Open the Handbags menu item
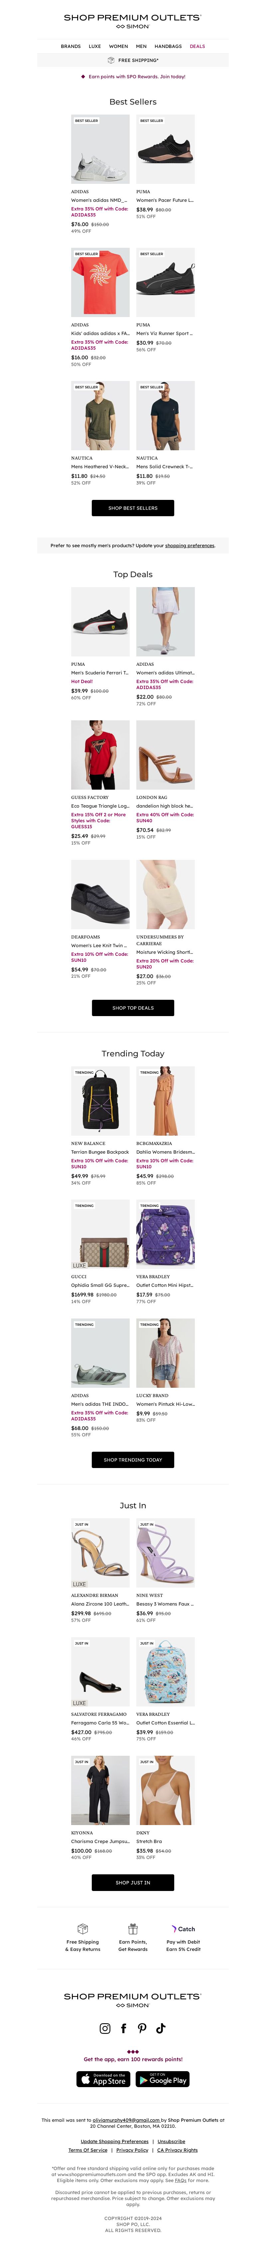Viewport: 266px width, 2244px height. coord(168,46)
